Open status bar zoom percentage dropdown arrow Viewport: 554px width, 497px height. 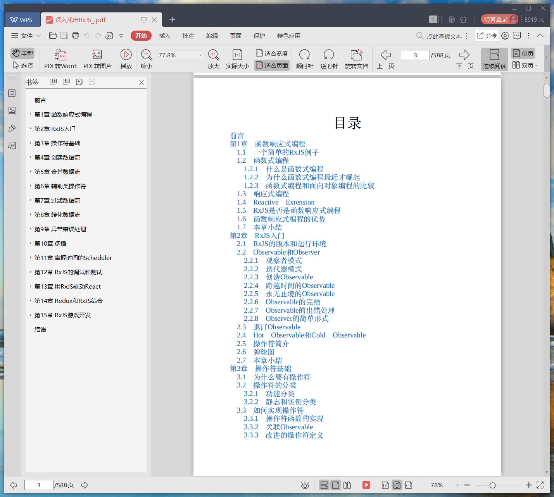[x=458, y=485]
